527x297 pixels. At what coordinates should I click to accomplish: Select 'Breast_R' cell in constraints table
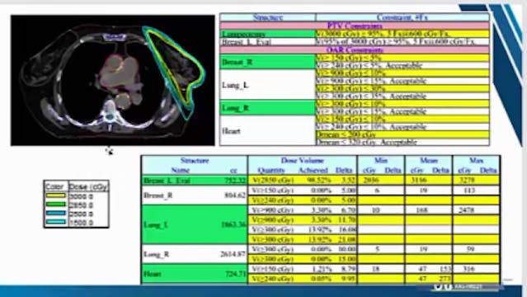click(267, 62)
